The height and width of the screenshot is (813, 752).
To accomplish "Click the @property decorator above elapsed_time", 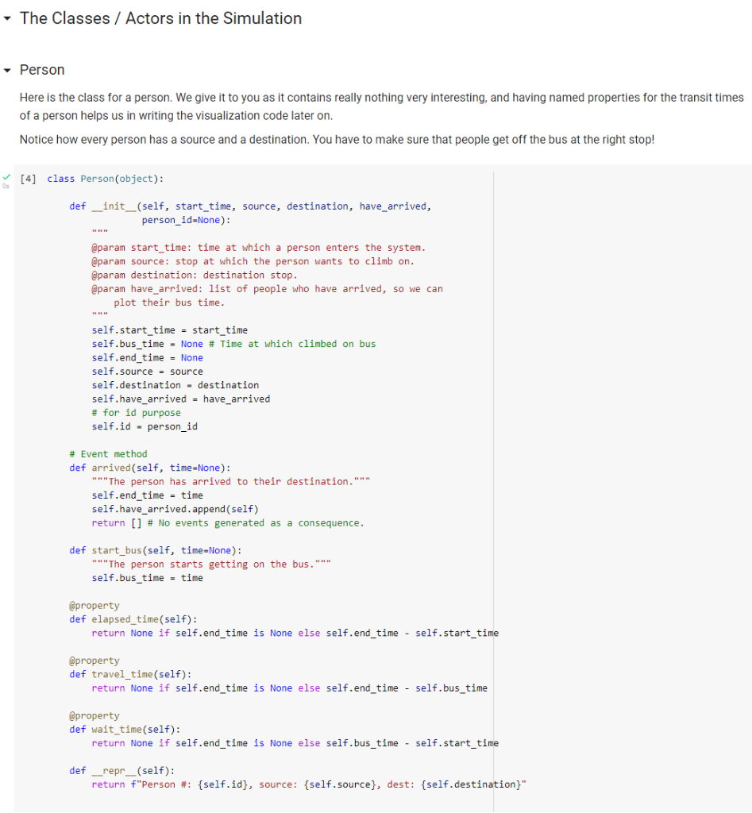I will [x=94, y=605].
